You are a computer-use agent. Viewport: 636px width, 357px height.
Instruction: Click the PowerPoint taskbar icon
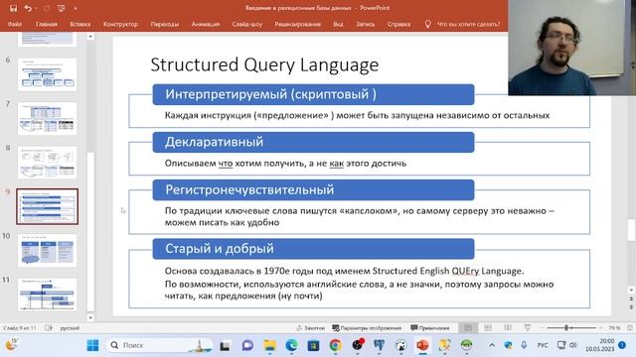click(422, 345)
